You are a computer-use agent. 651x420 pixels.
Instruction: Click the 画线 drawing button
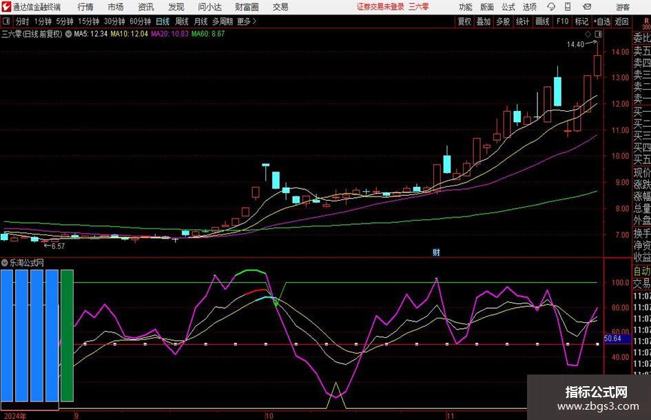(x=542, y=21)
